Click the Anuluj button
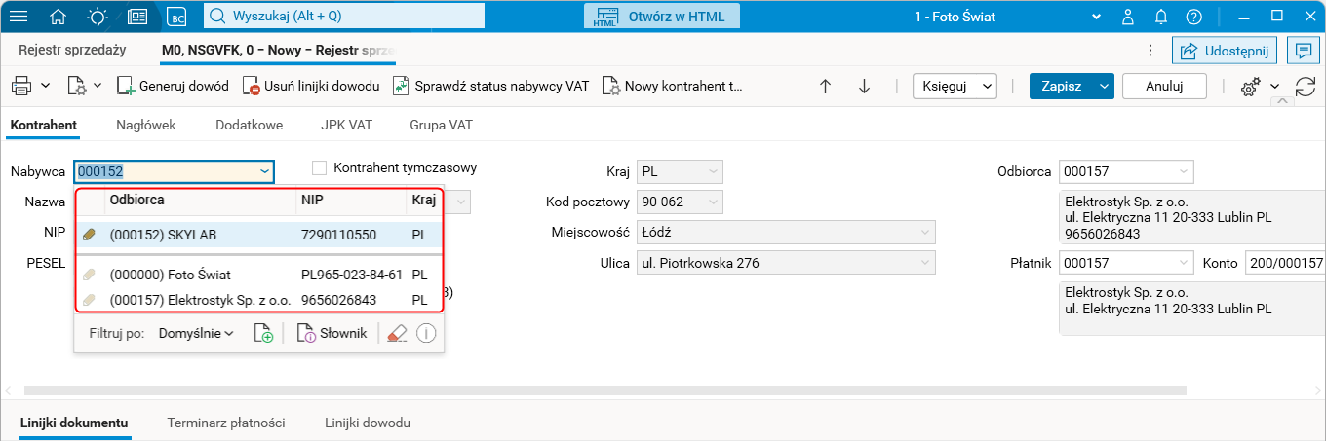 [1164, 86]
